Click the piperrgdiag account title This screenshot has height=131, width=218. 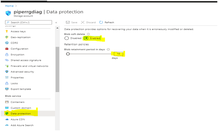coord(28,12)
